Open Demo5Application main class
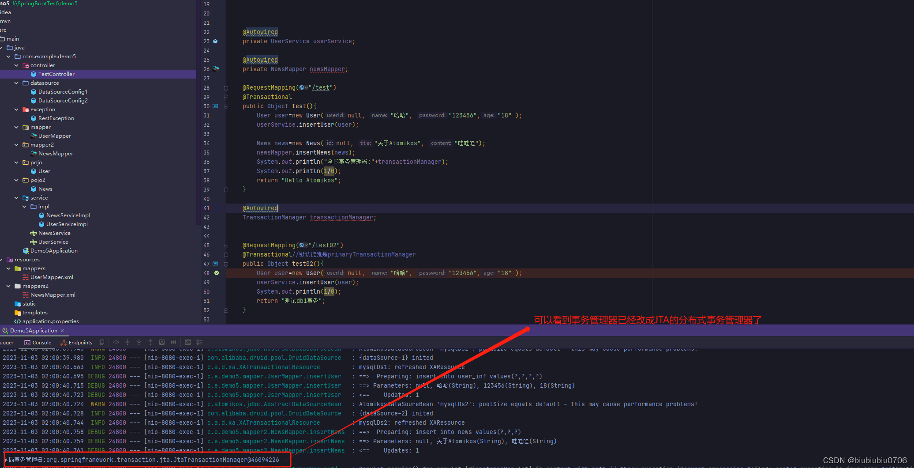Viewport: 914px width, 468px height. coord(54,251)
